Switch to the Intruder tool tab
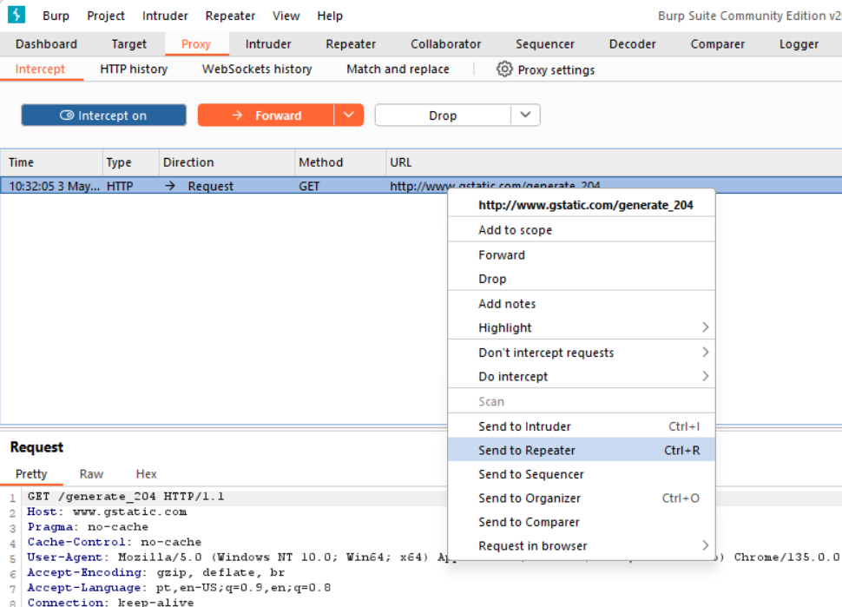The width and height of the screenshot is (842, 607). 268,44
